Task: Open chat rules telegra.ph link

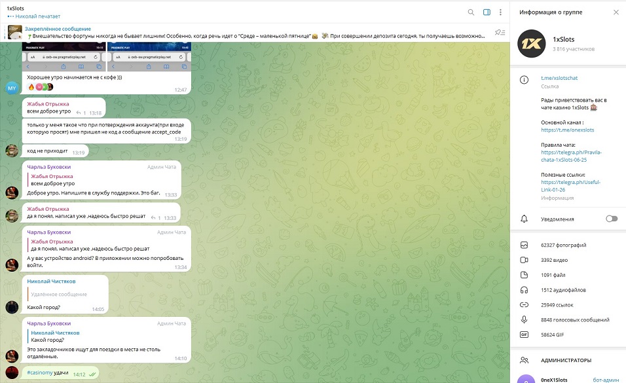Action: [x=571, y=156]
